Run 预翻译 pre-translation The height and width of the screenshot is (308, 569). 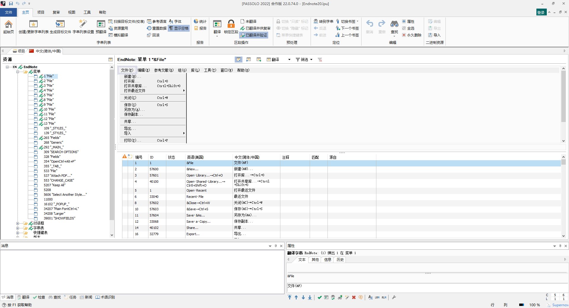pos(101,27)
